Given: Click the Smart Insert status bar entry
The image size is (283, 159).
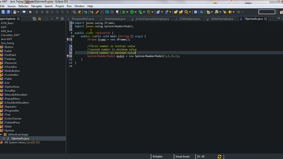Looking at the screenshot, I should pos(182,156).
